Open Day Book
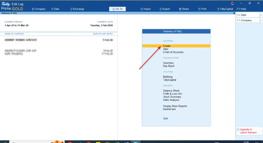263x143 pixels. [x=169, y=66]
